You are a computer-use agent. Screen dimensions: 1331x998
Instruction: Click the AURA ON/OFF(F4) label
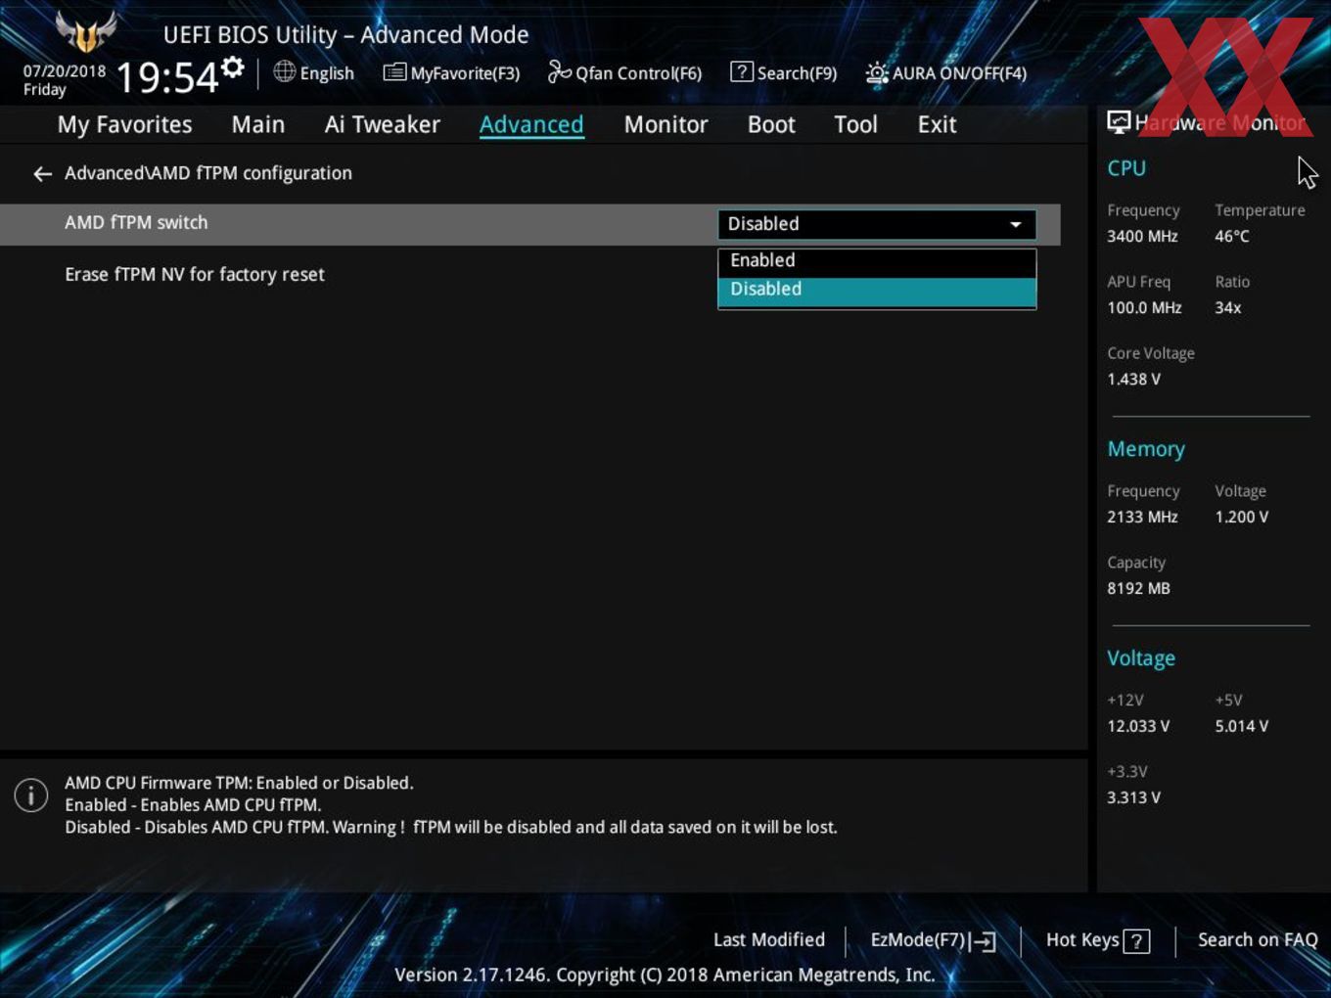[x=959, y=73]
